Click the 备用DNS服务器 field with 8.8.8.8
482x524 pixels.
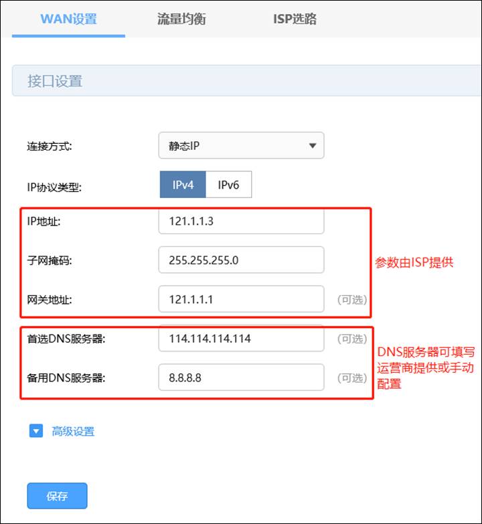[241, 378]
